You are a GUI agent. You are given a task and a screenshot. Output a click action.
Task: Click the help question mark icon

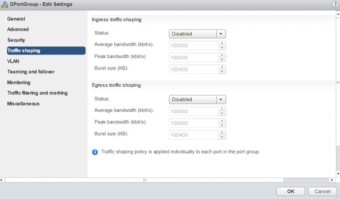335,4
